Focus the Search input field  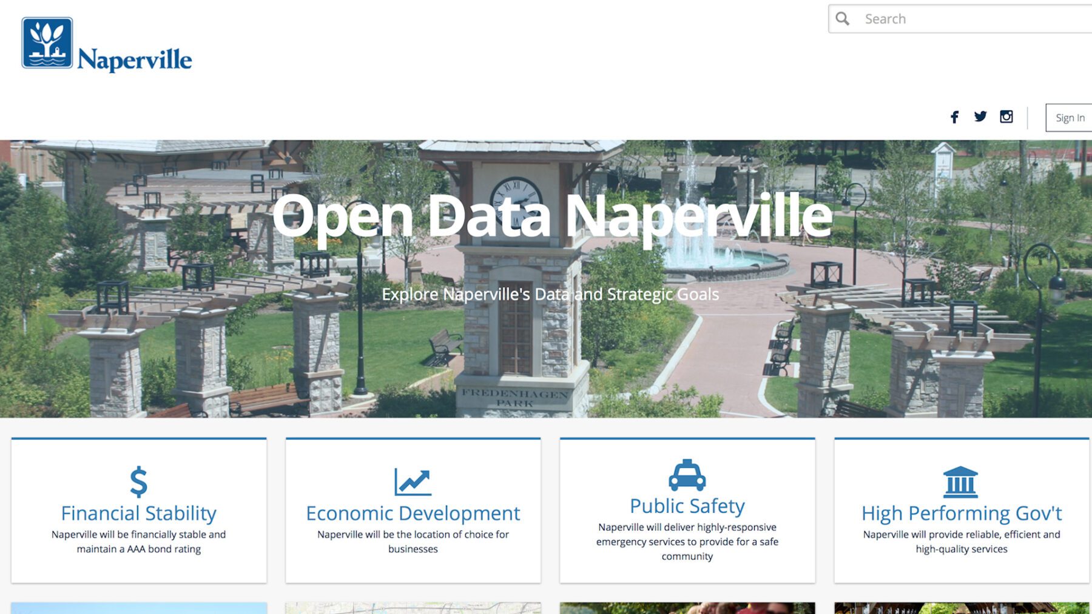960,19
